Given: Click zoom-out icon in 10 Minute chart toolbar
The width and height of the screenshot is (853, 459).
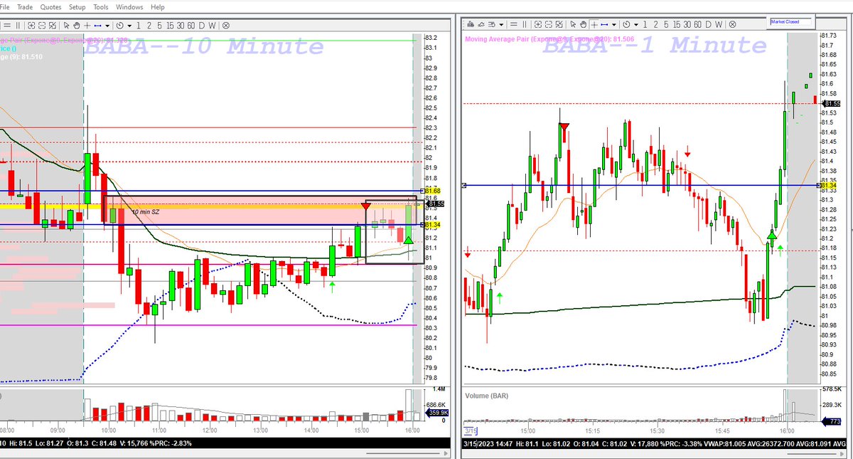Looking at the screenshot, I should [x=42, y=26].
